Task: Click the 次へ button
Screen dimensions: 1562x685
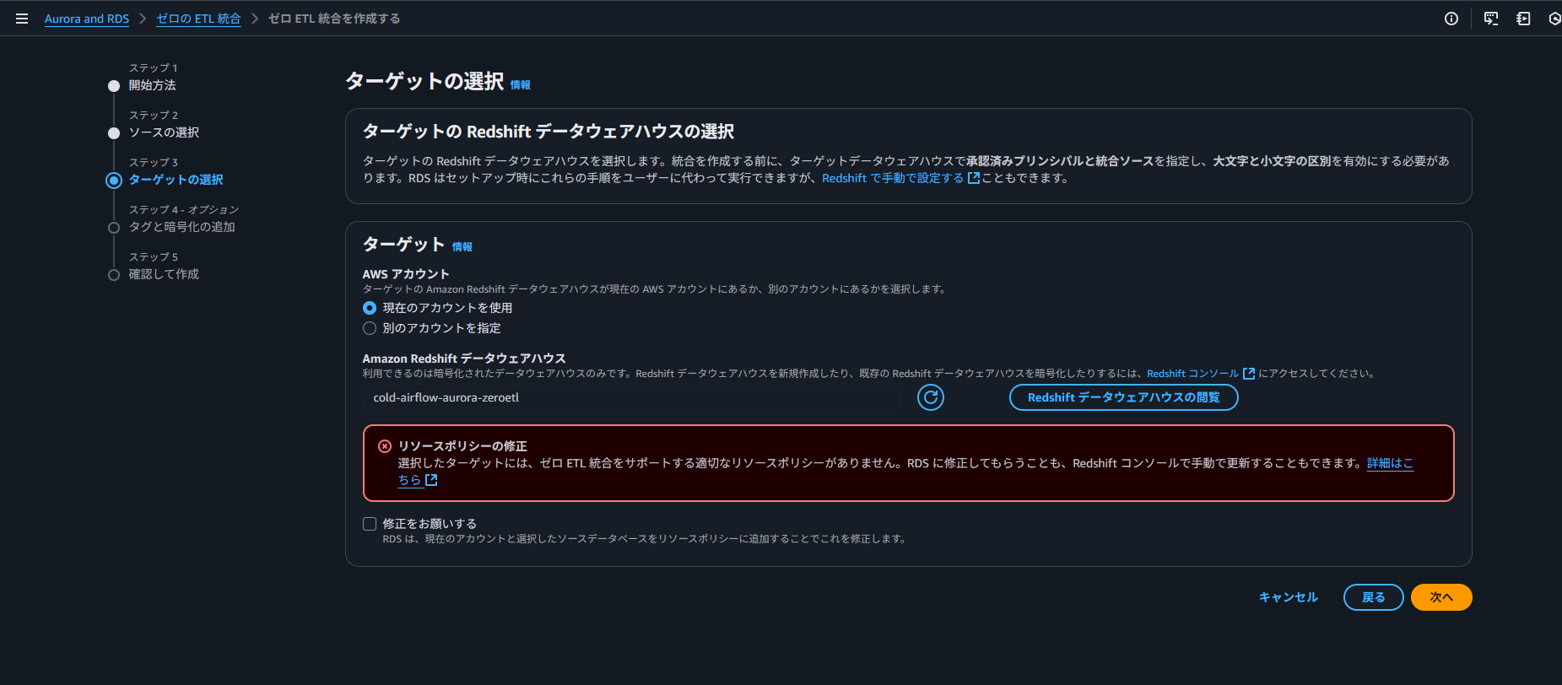Action: pyautogui.click(x=1441, y=597)
